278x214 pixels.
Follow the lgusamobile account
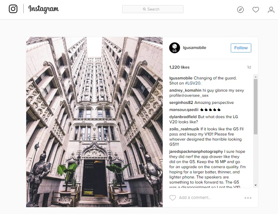click(x=241, y=48)
